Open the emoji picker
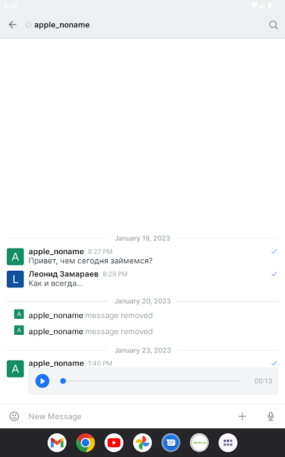285x457 pixels. [x=14, y=416]
